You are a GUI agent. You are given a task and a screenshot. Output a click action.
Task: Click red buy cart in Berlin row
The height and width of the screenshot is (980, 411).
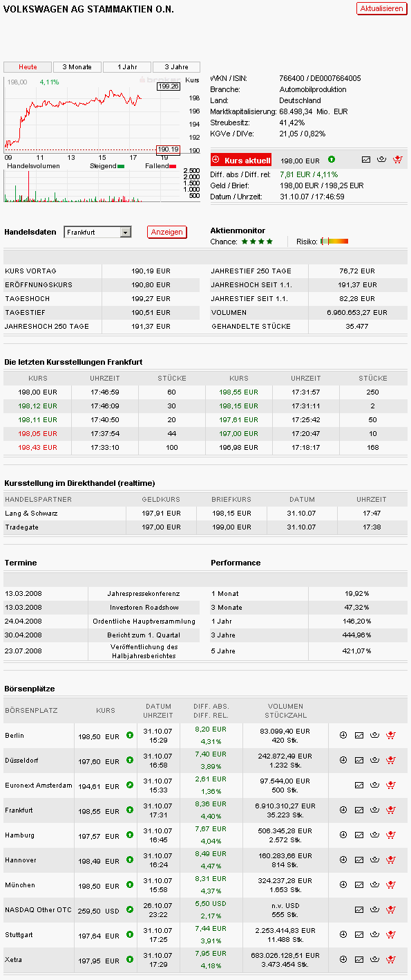click(391, 736)
